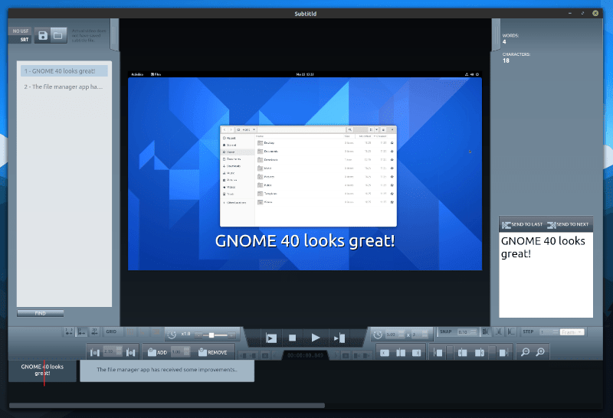Viewport: 613px width, 418px height.
Task: Select subtitle 1 'GNOME 40 looks great!' in list
Action: coord(64,71)
